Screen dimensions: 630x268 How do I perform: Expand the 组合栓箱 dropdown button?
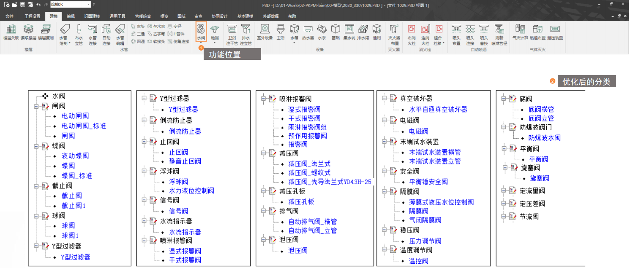(x=443, y=43)
